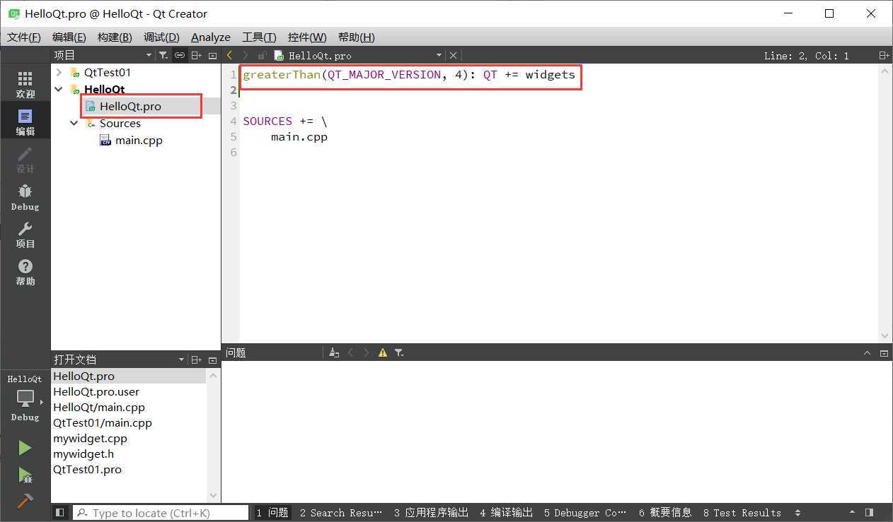
Task: Show the 6 概要信息 pane
Action: click(x=665, y=513)
